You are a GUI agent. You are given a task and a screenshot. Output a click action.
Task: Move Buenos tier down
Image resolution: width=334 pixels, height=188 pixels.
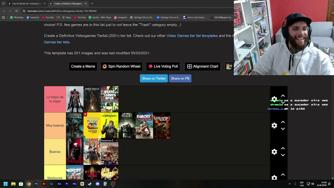[283, 155]
